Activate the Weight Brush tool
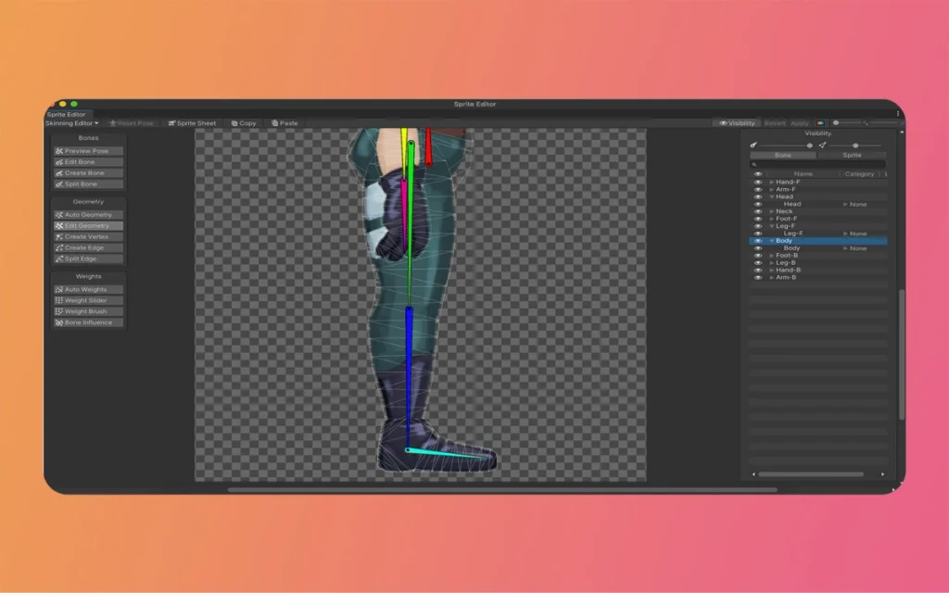The image size is (949, 593). (x=87, y=310)
